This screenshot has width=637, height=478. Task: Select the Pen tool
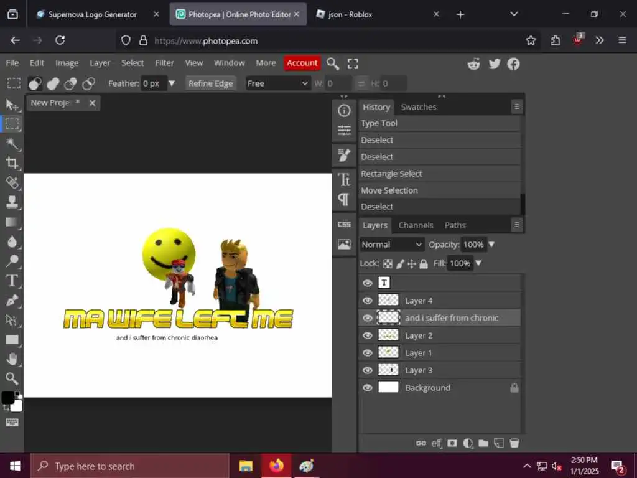(x=12, y=300)
